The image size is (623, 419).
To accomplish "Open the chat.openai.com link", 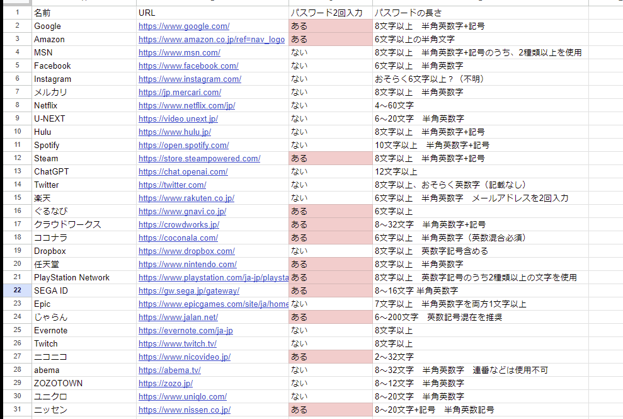I will click(x=183, y=172).
